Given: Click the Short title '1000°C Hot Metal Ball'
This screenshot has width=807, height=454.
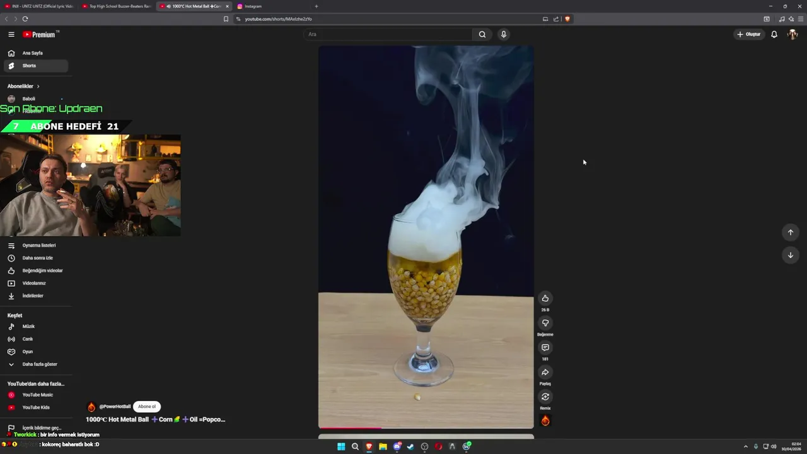Looking at the screenshot, I should [x=155, y=419].
